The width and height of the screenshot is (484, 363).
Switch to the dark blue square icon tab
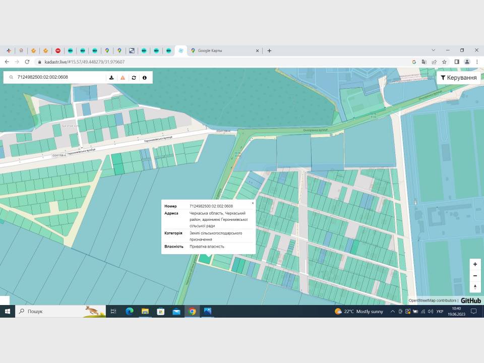132,50
